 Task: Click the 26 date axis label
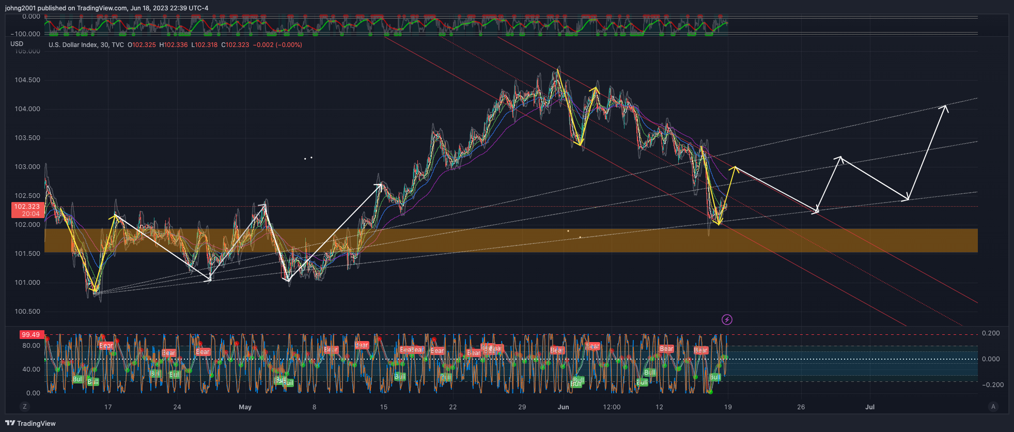point(801,407)
